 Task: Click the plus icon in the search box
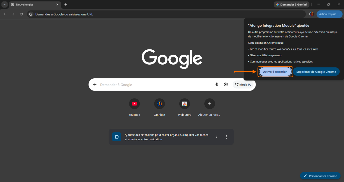(95, 85)
